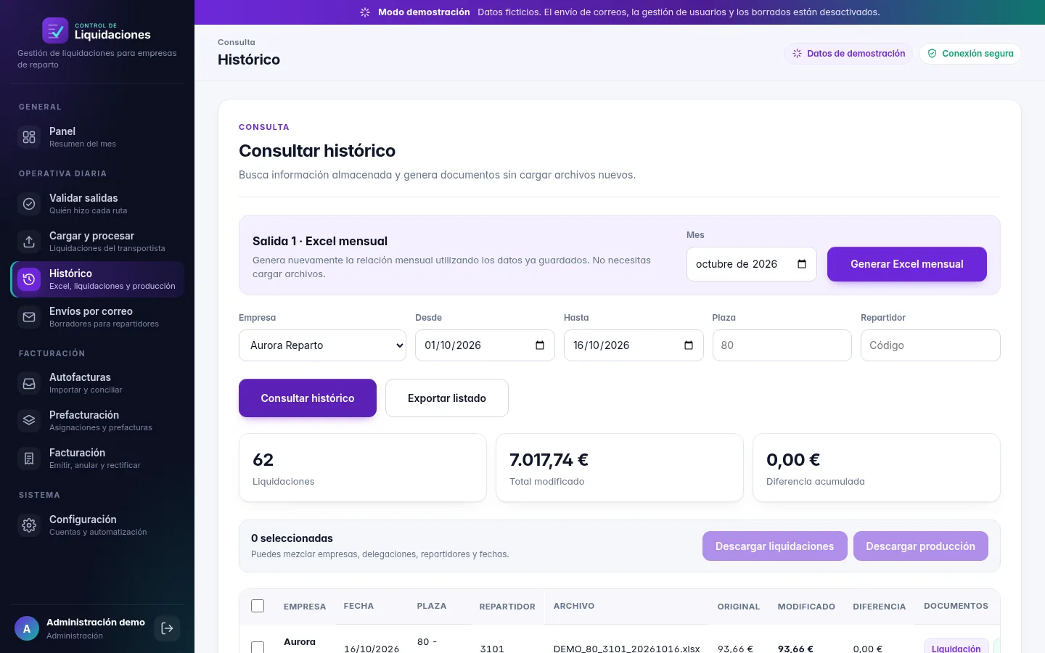1045x653 pixels.
Task: Click the 0,00 € Diferencia acumulada value
Action: 793,460
